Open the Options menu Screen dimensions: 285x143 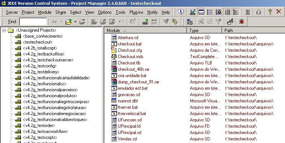(105, 12)
